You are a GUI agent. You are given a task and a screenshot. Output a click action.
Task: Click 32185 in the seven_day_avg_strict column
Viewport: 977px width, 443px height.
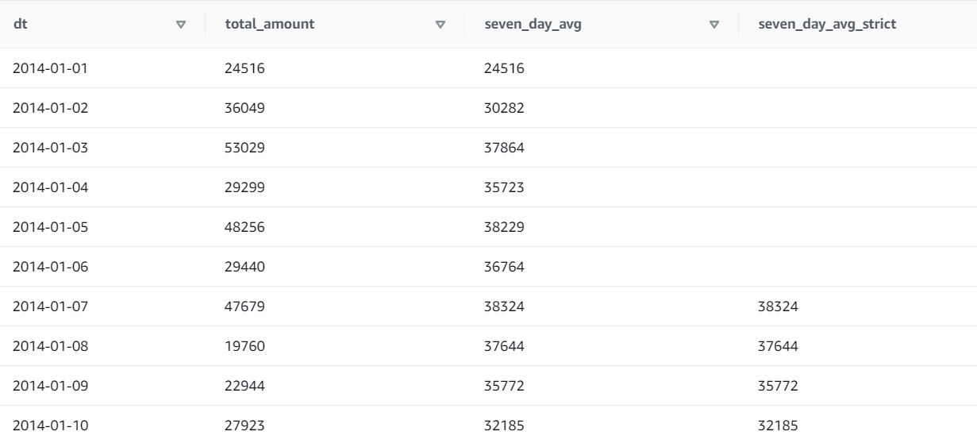(x=778, y=426)
